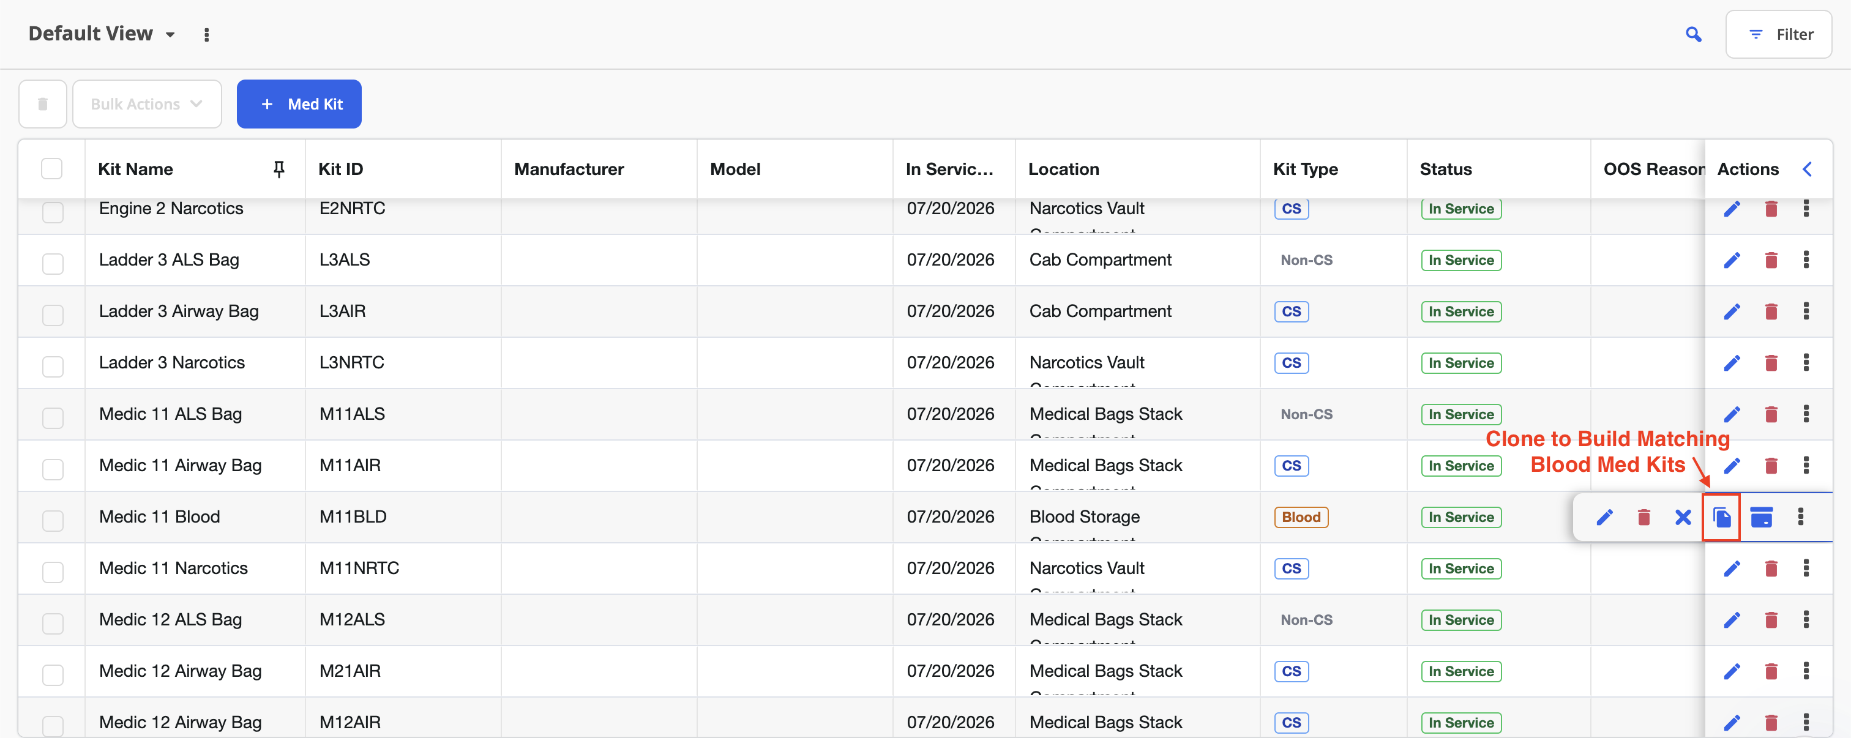Select the M21AIR kit ID cell
1851x738 pixels.
click(350, 671)
